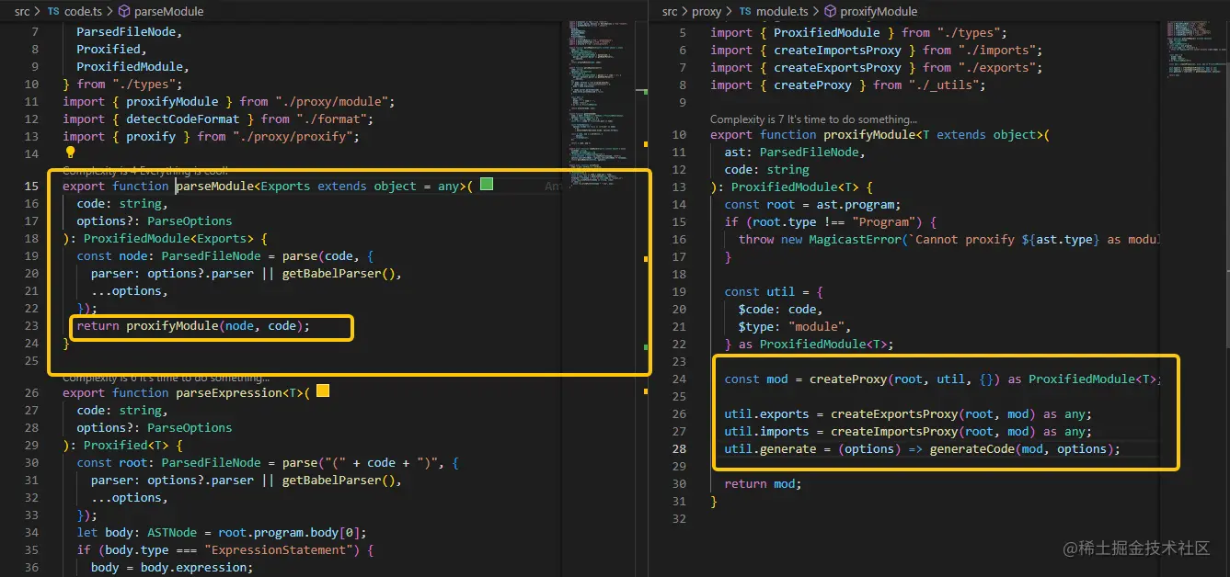Click the TS file icon beside code.ts
This screenshot has width=1230, height=577.
[53, 11]
